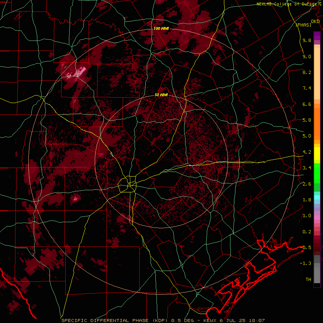
Task: Click the "6 JUL 25" date in the caption
Action: click(233, 320)
